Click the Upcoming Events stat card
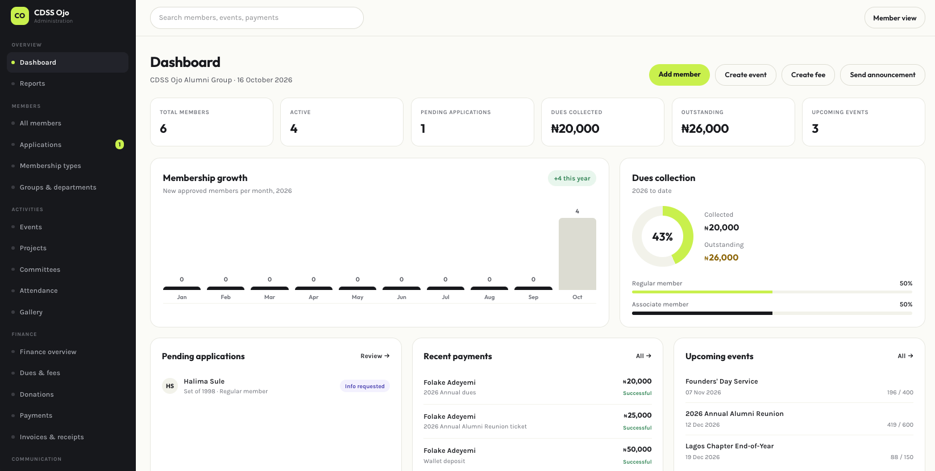935x471 pixels. tap(863, 122)
